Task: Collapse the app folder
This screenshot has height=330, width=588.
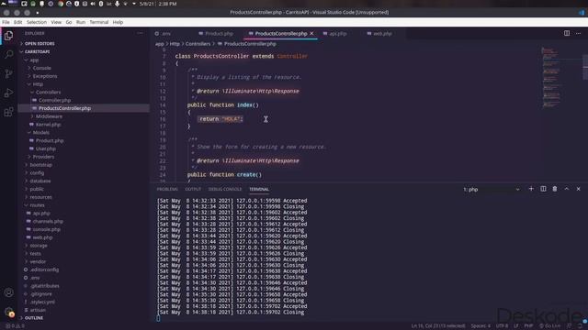Action: coord(34,60)
